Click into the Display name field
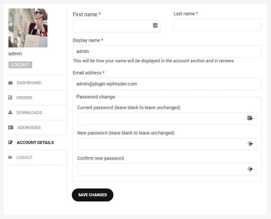Image resolution: width=271 pixels, height=219 pixels. tap(167, 51)
